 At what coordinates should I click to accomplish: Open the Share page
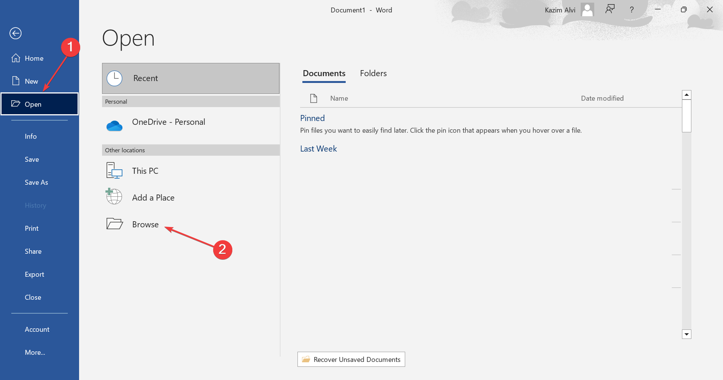(39, 251)
